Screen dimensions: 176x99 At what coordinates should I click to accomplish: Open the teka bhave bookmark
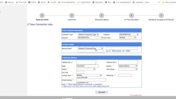tap(98, 2)
